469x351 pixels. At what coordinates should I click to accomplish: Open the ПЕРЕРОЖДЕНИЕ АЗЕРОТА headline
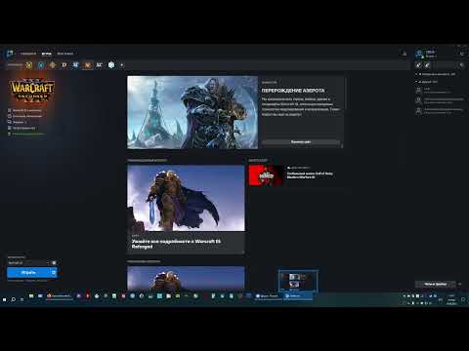pyautogui.click(x=293, y=91)
